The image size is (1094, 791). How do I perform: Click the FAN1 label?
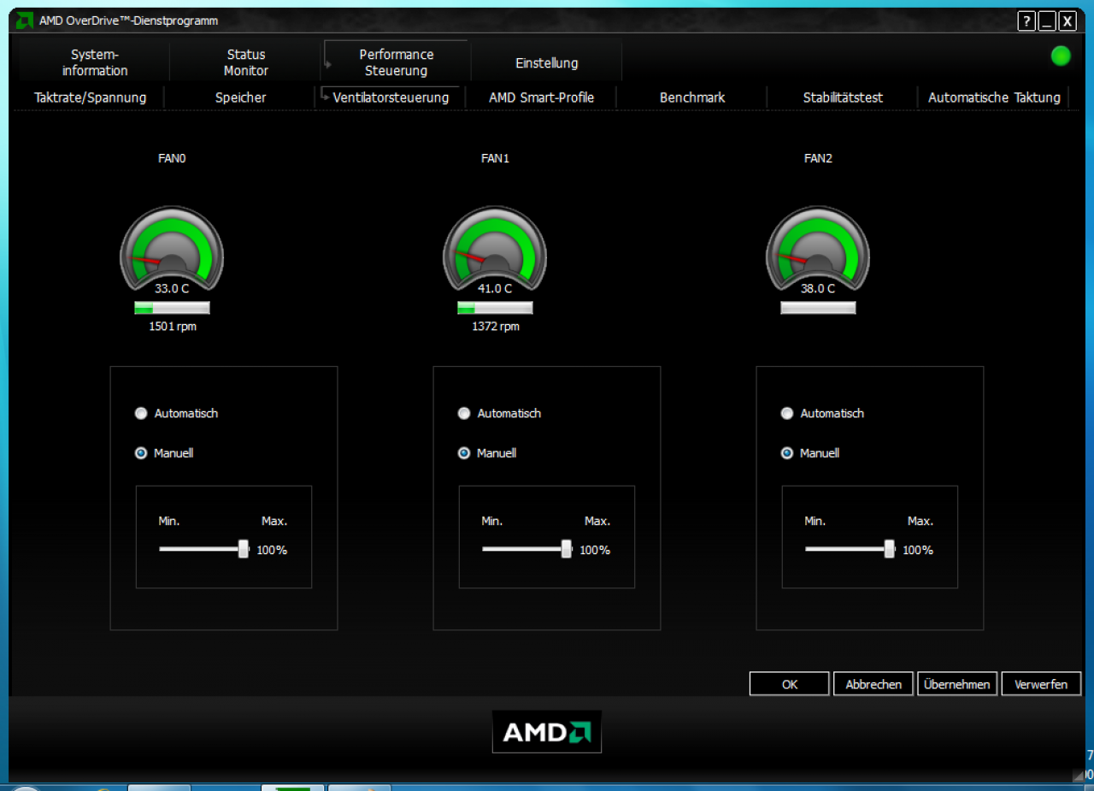pyautogui.click(x=495, y=158)
